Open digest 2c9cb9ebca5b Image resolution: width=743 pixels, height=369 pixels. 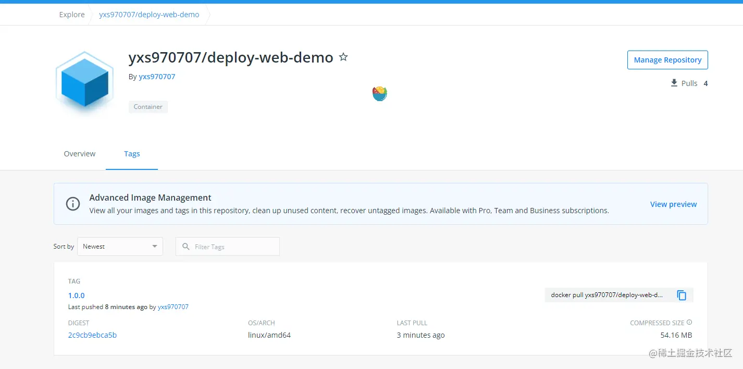92,335
